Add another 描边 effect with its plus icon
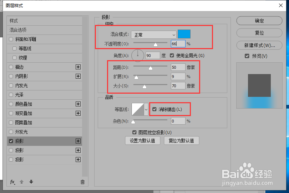The image size is (289, 193). (78, 67)
